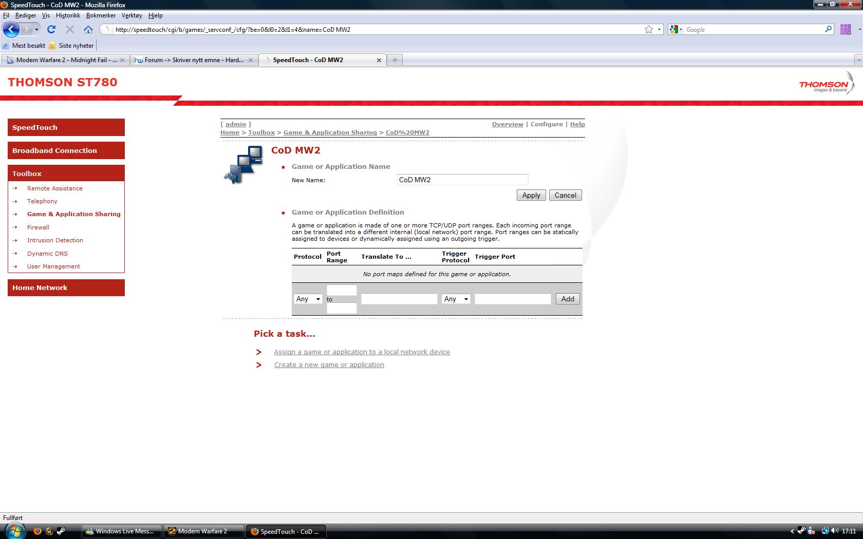The image size is (863, 539).
Task: Click the Google search engine icon
Action: coord(673,29)
